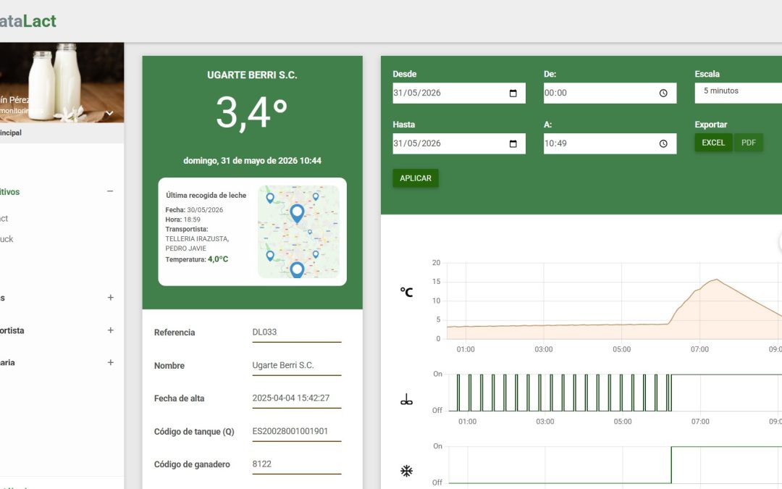
Task: Click the snowflake cooling icon
Action: (x=406, y=471)
